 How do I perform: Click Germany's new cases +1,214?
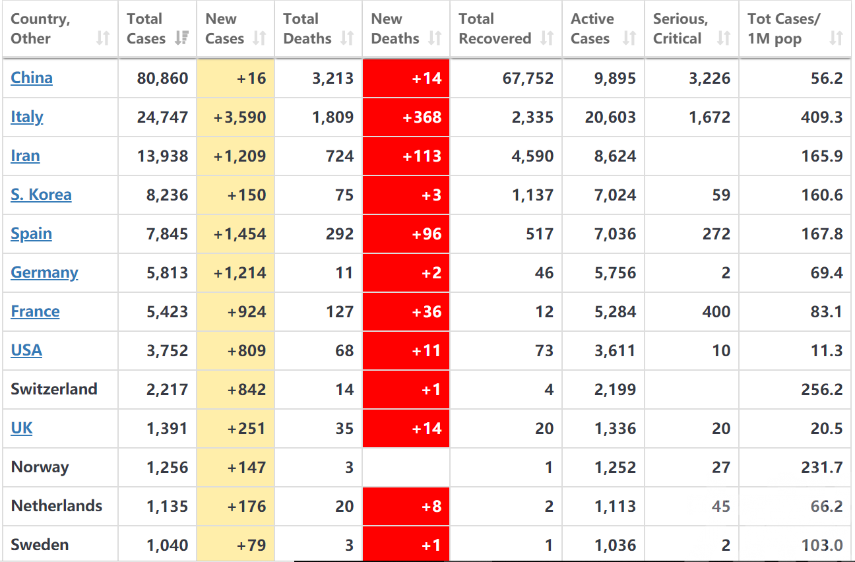240,272
